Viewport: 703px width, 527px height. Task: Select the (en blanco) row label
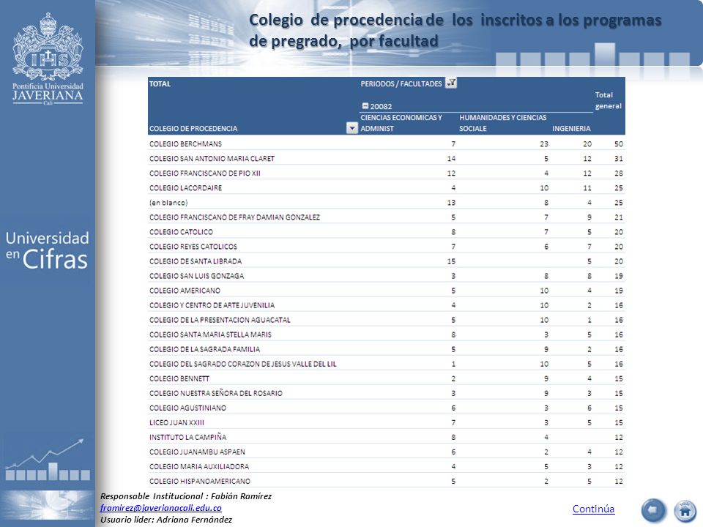coord(168,203)
